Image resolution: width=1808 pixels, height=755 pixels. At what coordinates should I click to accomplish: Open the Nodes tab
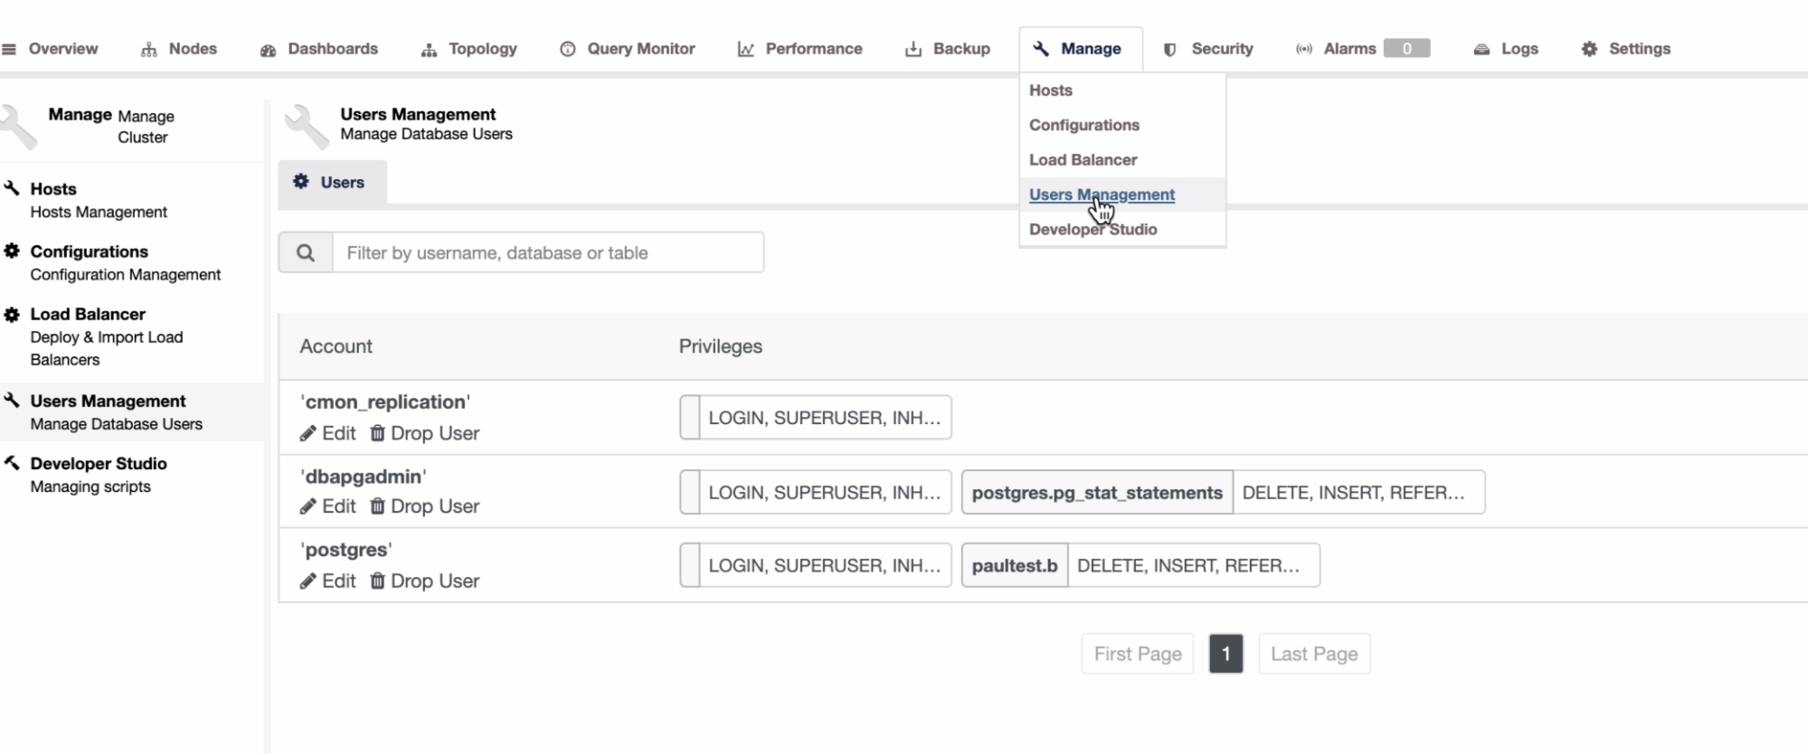(x=179, y=49)
